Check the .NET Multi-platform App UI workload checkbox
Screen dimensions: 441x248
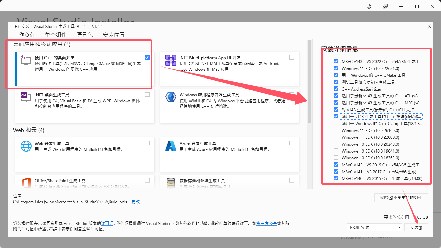coord(292,57)
